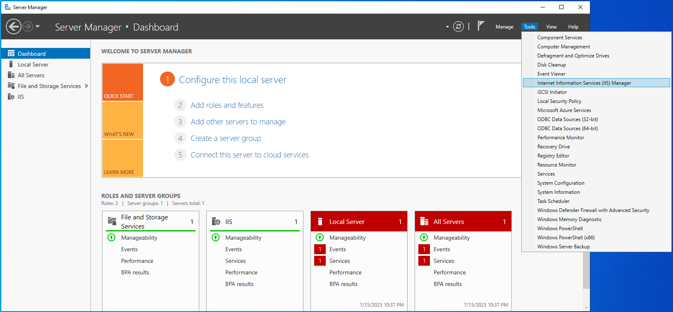The image size is (673, 312).
Task: Open Performance in File and Storage tile
Action: point(137,261)
